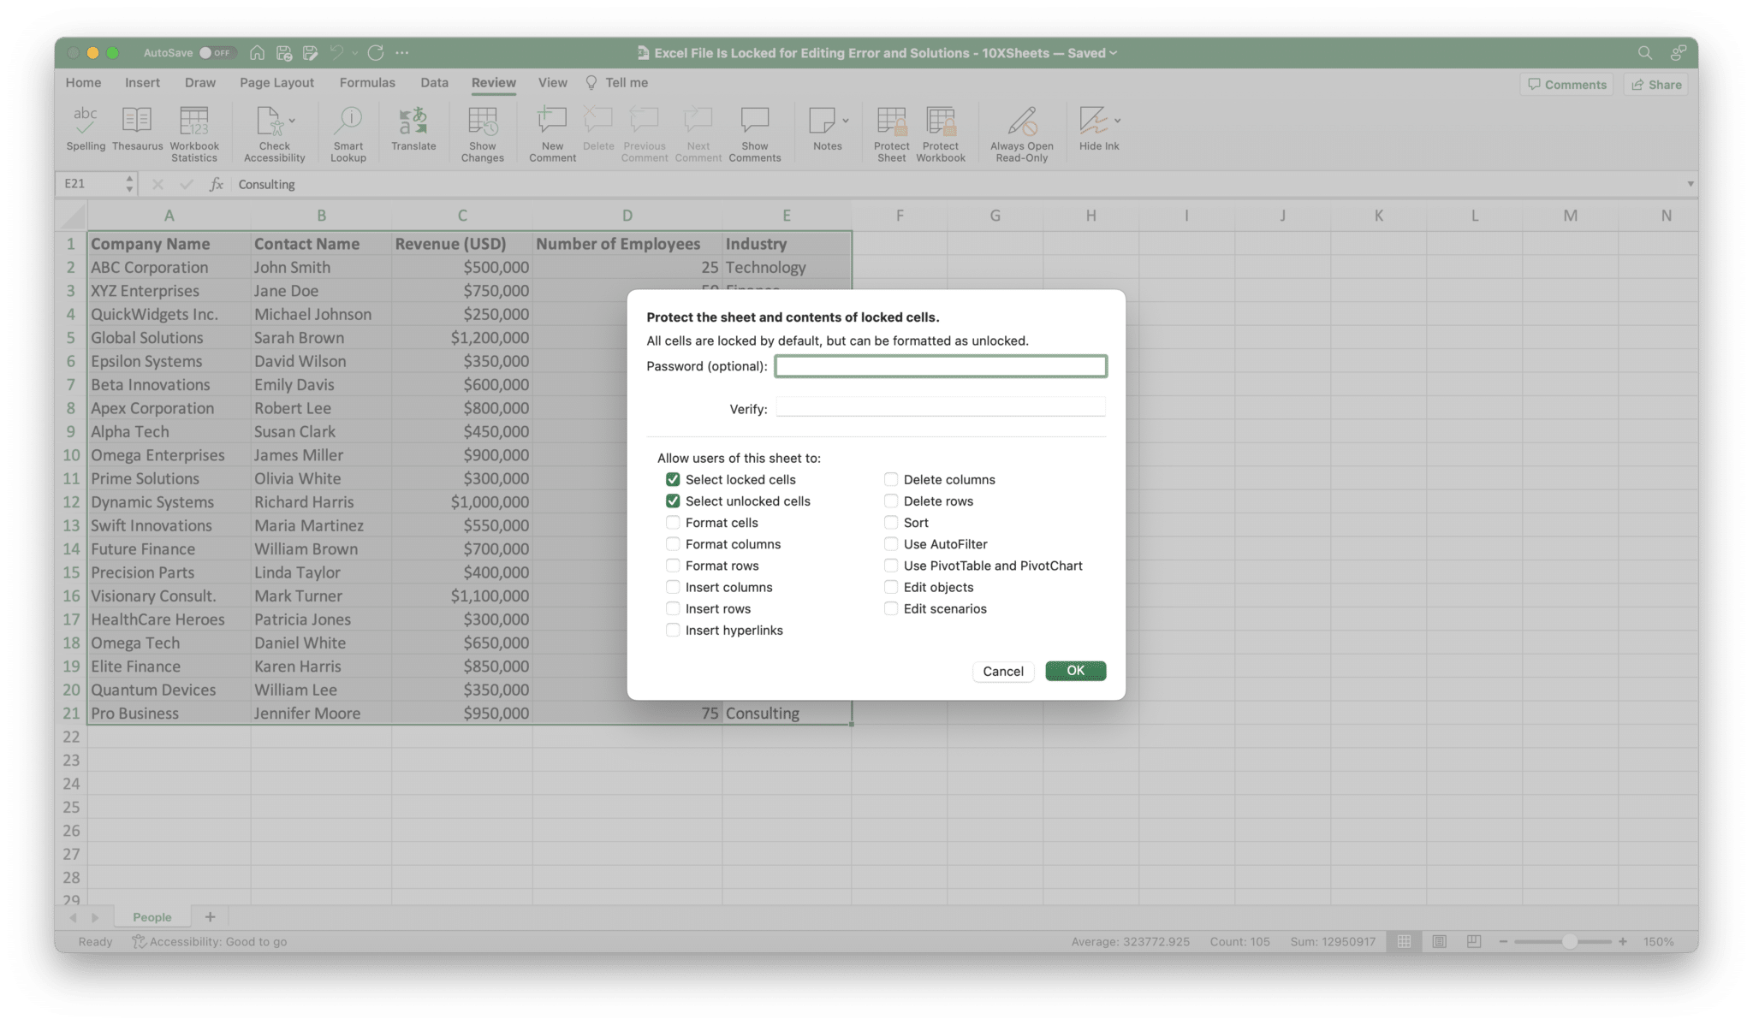Switch to the Formulas tab

(367, 83)
